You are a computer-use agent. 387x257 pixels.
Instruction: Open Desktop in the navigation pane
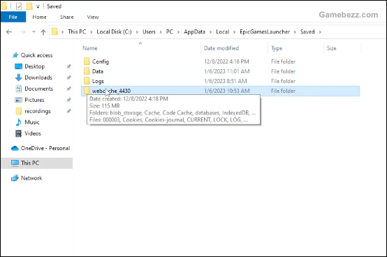tap(34, 66)
